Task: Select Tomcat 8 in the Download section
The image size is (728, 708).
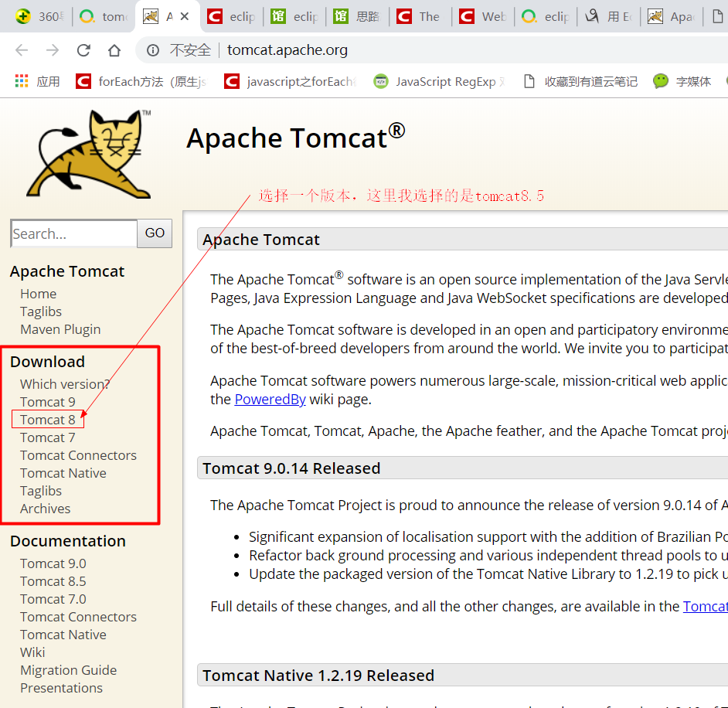Action: (47, 419)
